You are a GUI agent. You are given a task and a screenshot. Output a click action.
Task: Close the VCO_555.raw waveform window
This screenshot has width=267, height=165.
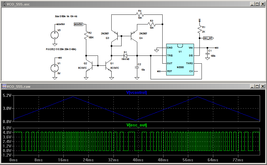[262, 86]
